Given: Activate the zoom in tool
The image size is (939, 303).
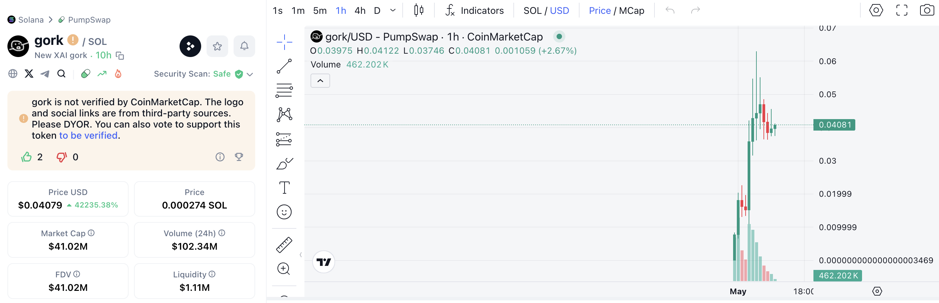Looking at the screenshot, I should [284, 269].
